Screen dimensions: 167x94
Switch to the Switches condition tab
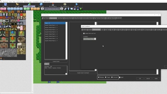tap(85, 30)
